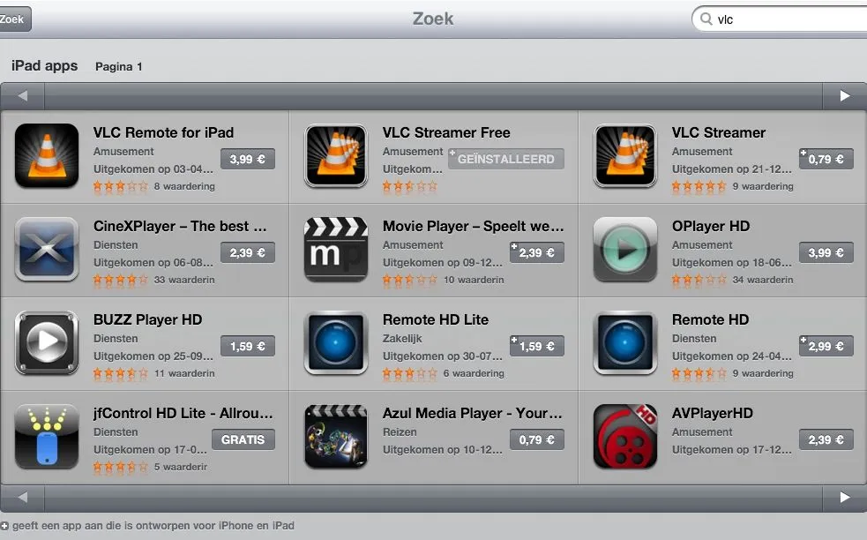Viewport: 867px width, 540px height.
Task: Tap the BUZZ Player HD icon
Action: coord(47,343)
